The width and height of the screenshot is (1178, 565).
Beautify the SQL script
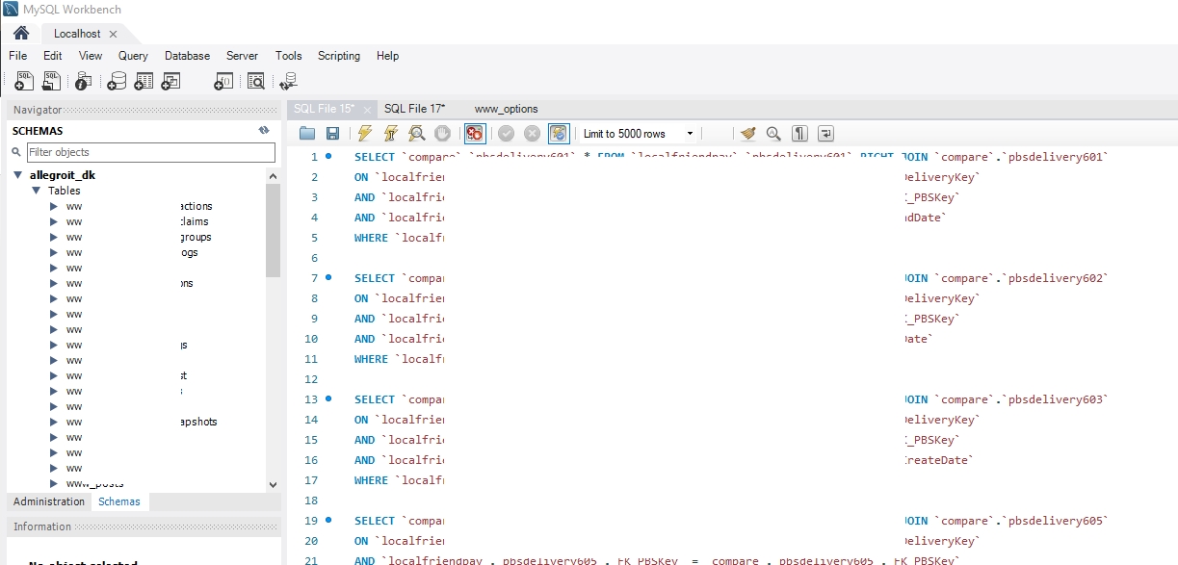pyautogui.click(x=748, y=133)
